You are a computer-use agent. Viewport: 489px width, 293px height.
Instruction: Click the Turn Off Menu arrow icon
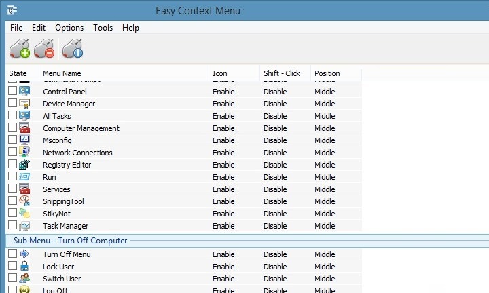(x=24, y=254)
